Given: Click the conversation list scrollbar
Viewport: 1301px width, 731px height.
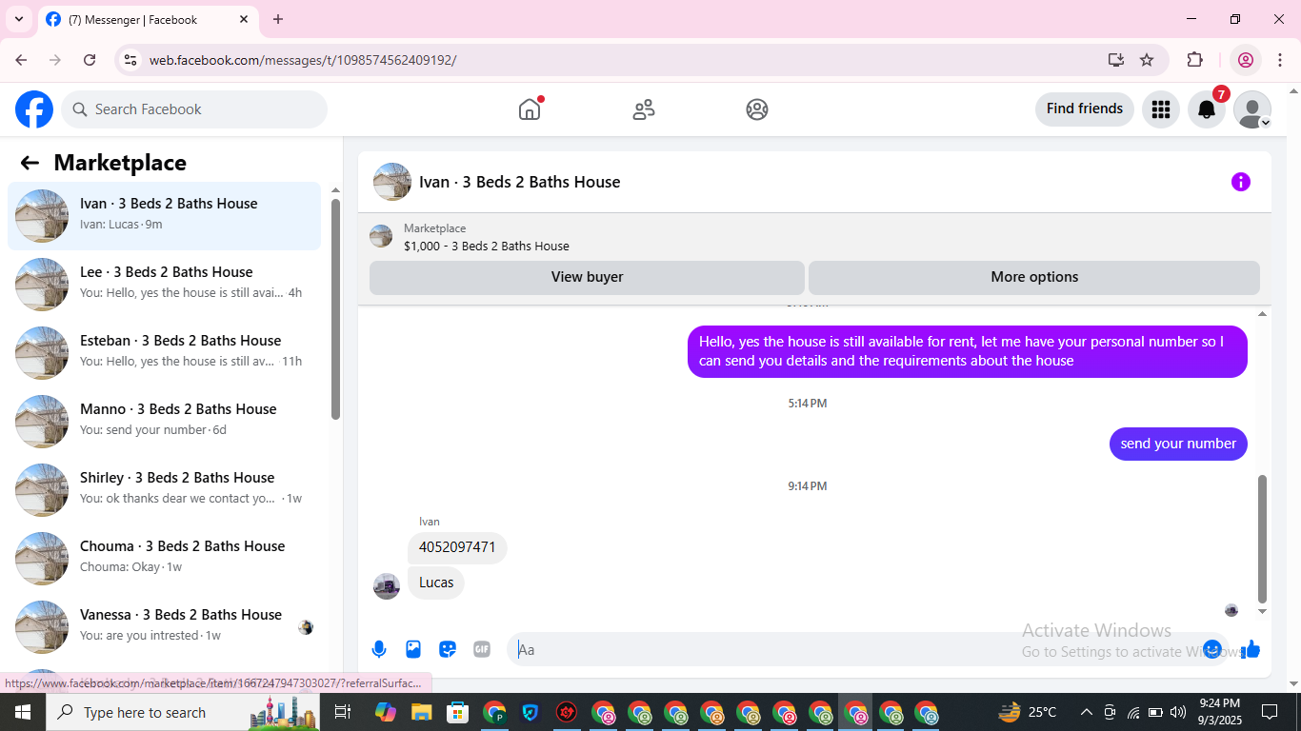Looking at the screenshot, I should (335, 309).
